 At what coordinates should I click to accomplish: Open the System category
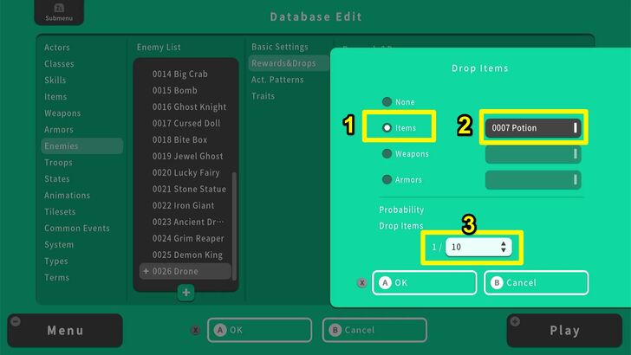59,244
